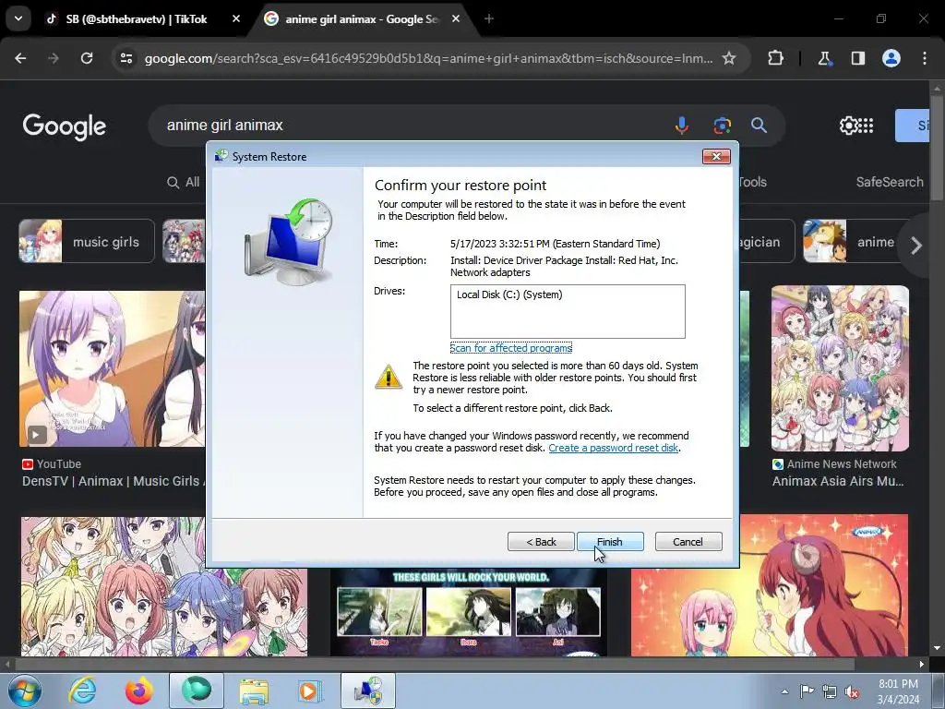This screenshot has height=709, width=945.
Task: Click the browser address bar URL
Action: point(428,58)
